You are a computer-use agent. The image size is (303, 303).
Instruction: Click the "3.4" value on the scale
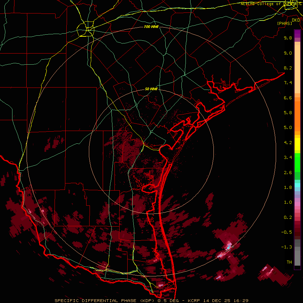288,158
